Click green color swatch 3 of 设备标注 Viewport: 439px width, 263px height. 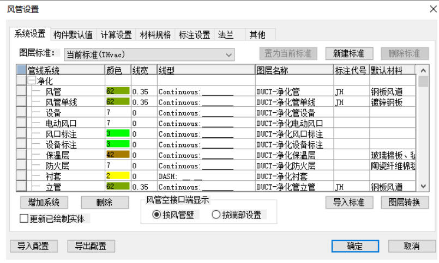(118, 144)
